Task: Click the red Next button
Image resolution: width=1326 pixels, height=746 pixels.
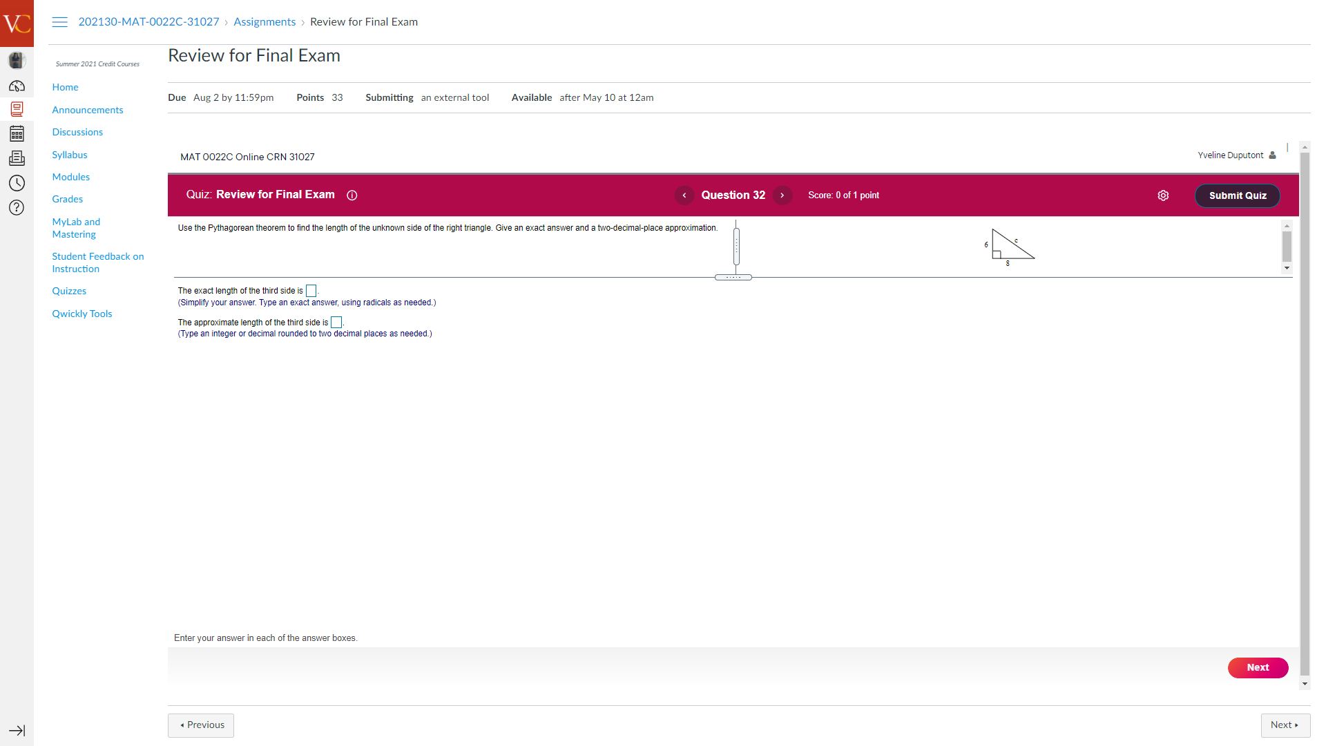Action: (1258, 667)
